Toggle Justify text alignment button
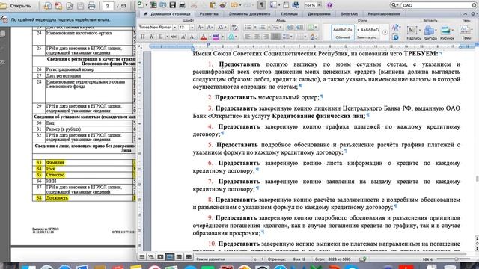 tap(275, 37)
